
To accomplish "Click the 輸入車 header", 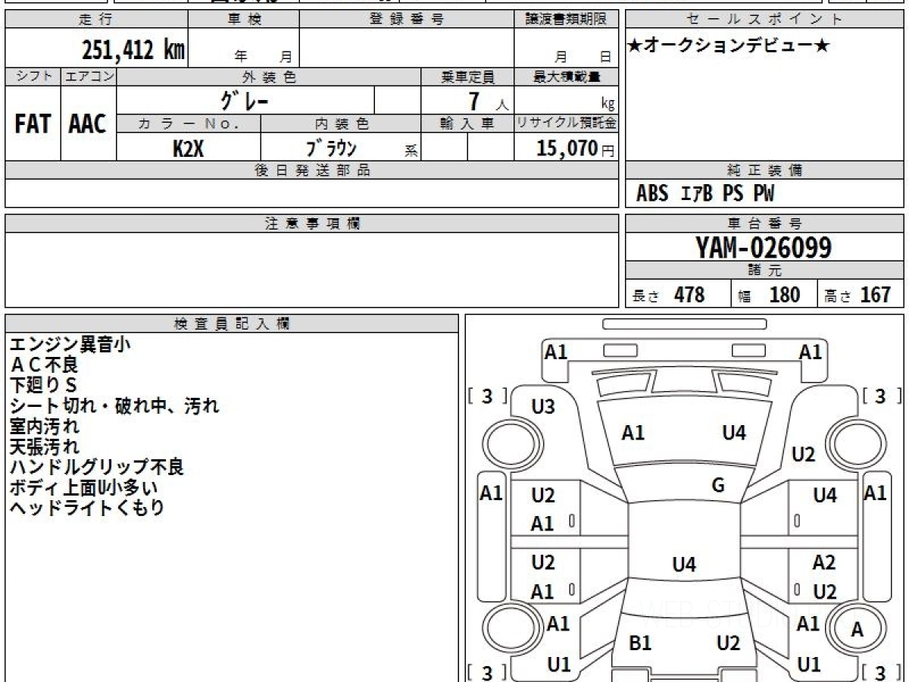I will (467, 124).
